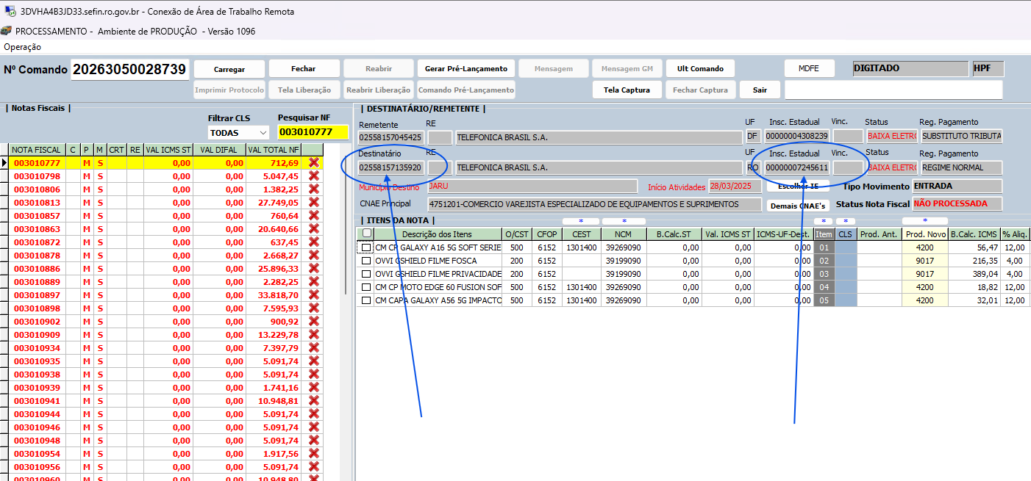Click the PROCESSAMENTO truck application icon
This screenshot has height=481, width=1031.
click(7, 31)
